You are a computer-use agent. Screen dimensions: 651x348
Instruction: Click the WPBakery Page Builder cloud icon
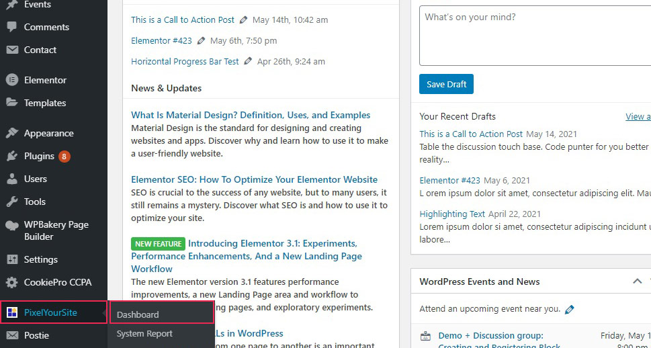(x=12, y=225)
